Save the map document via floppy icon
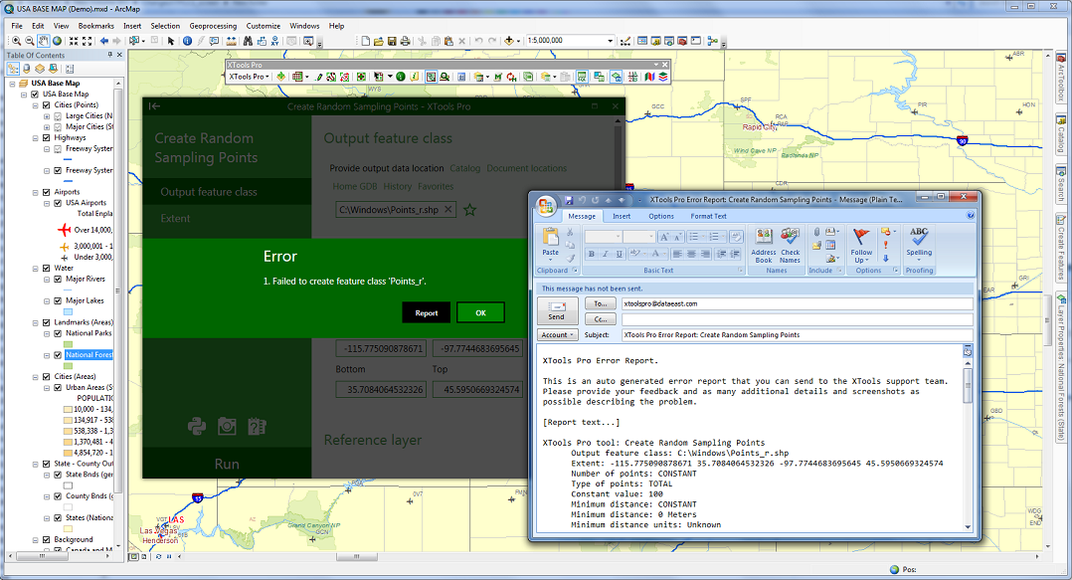The width and height of the screenshot is (1072, 580). click(x=392, y=41)
